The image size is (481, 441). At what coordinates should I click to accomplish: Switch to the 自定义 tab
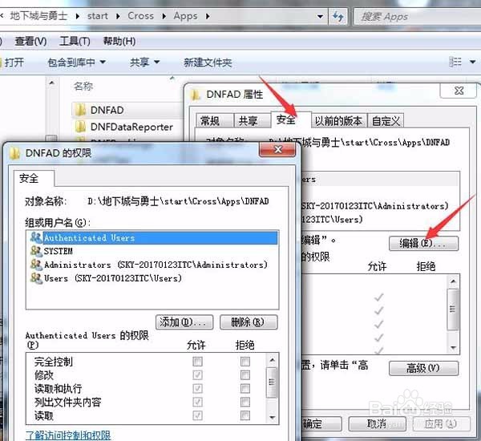click(x=386, y=120)
